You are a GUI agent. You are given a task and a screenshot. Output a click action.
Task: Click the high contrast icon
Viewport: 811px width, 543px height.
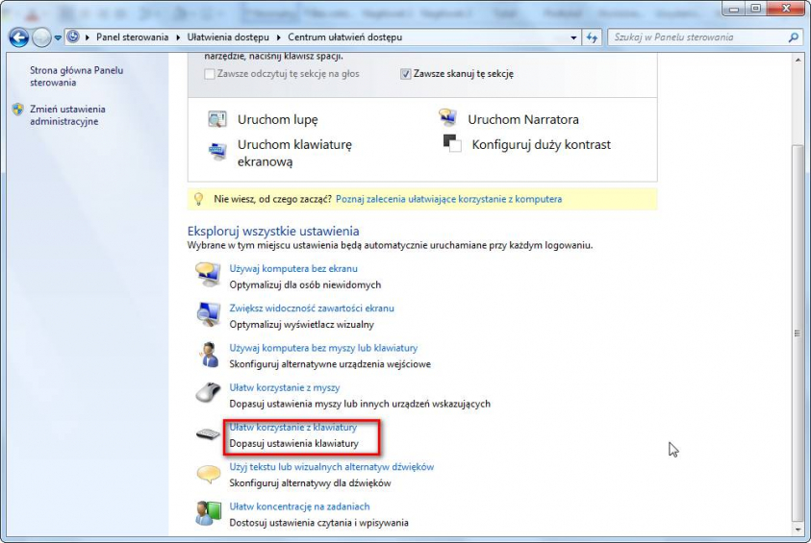(452, 143)
